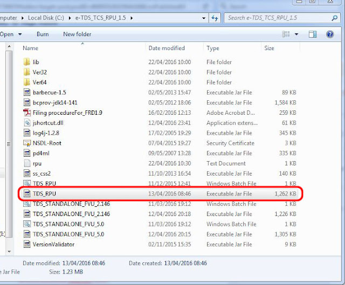Sort by the Date modified column header
The image size is (345, 285).
click(167, 48)
